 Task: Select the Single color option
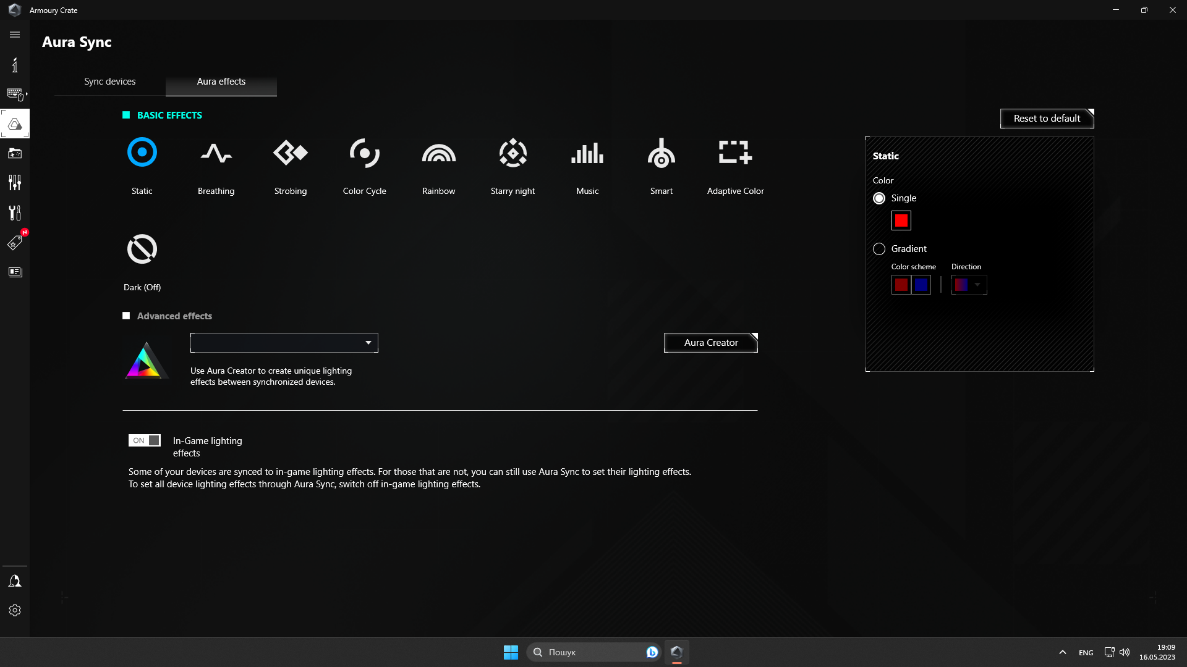[x=879, y=198]
